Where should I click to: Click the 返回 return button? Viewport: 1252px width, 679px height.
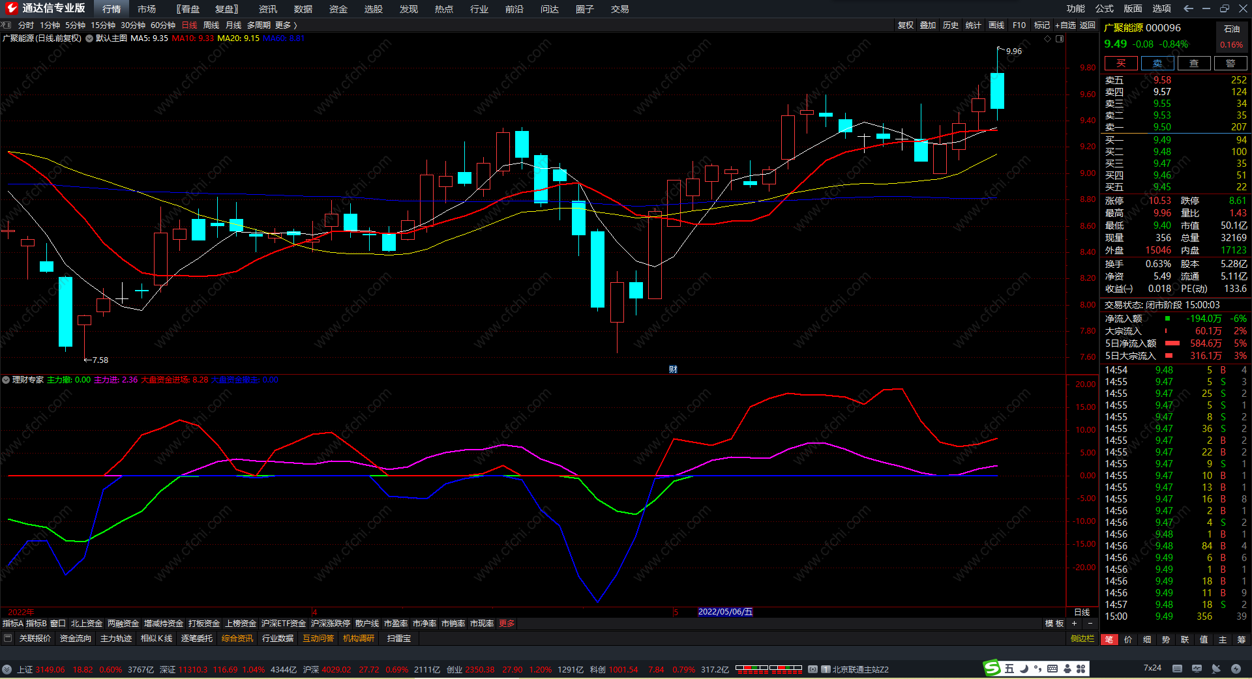(x=1088, y=25)
